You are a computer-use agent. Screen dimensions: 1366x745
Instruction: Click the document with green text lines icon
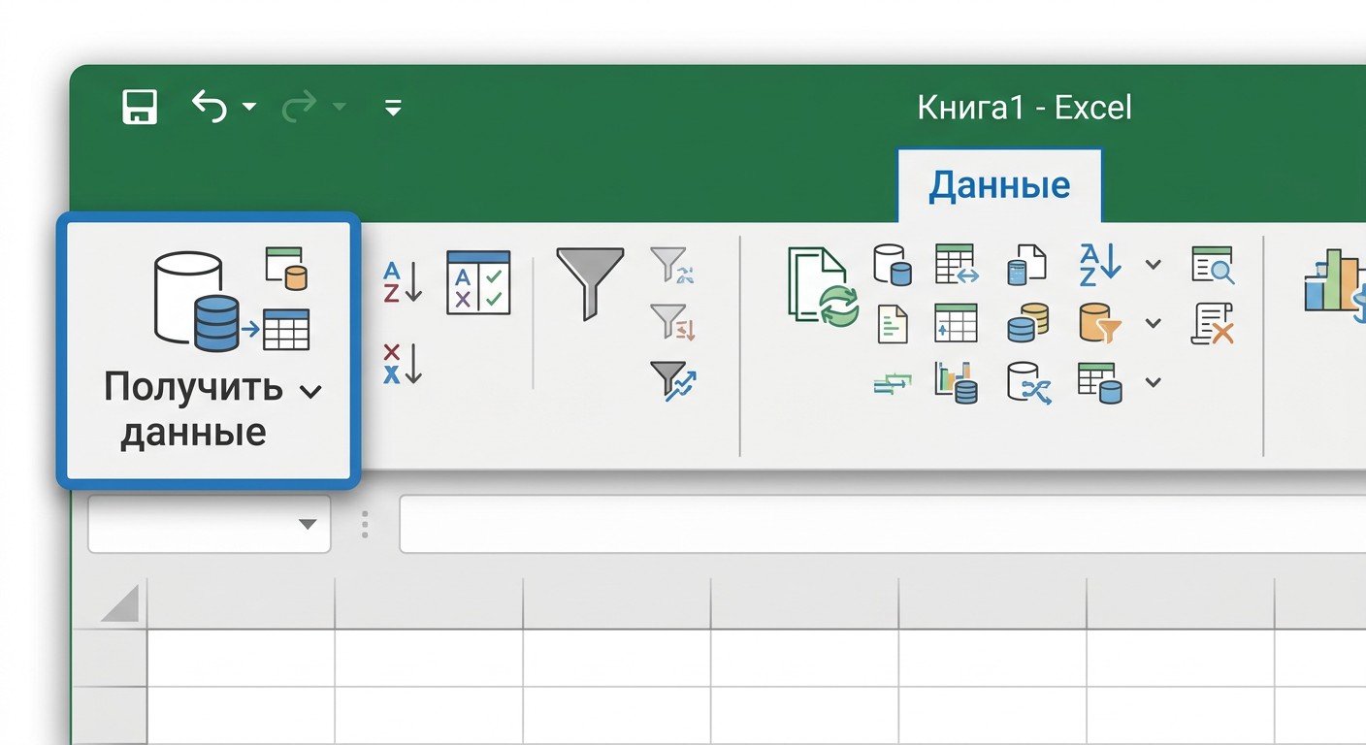click(x=892, y=324)
